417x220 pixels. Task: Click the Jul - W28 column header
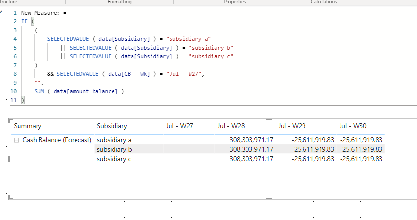231,126
